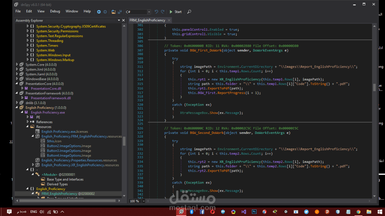
Task: Select PresentationCore.dll in tree
Action: tap(46, 88)
